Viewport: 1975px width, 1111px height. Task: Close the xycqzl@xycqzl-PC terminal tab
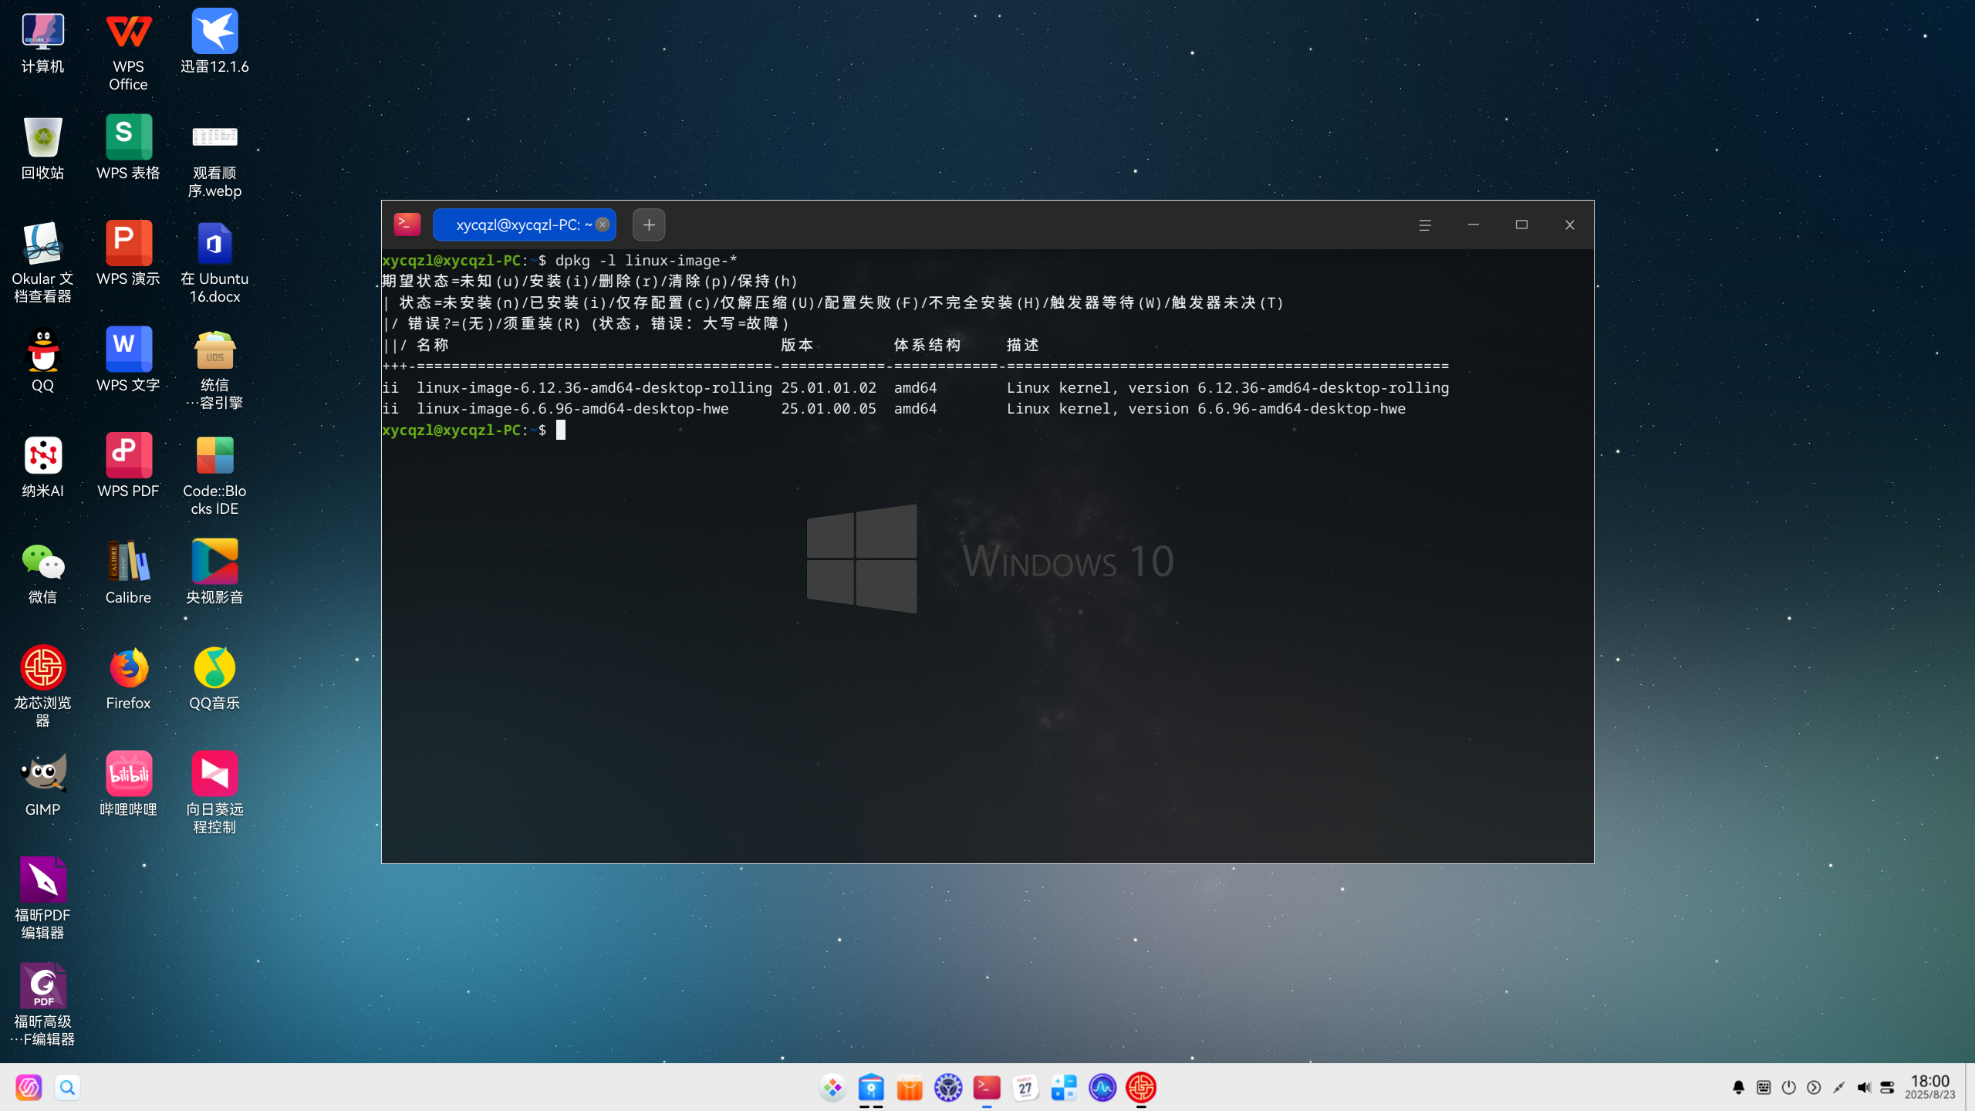point(603,225)
